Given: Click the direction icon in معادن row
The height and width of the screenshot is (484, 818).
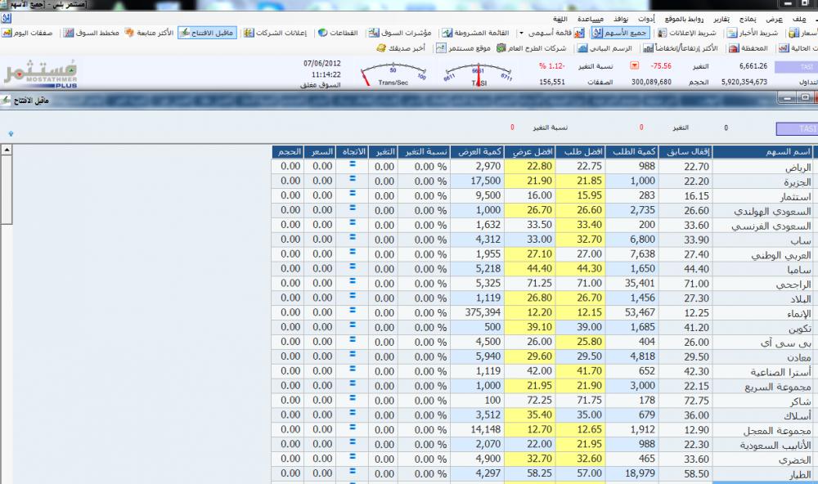Looking at the screenshot, I should click(352, 354).
